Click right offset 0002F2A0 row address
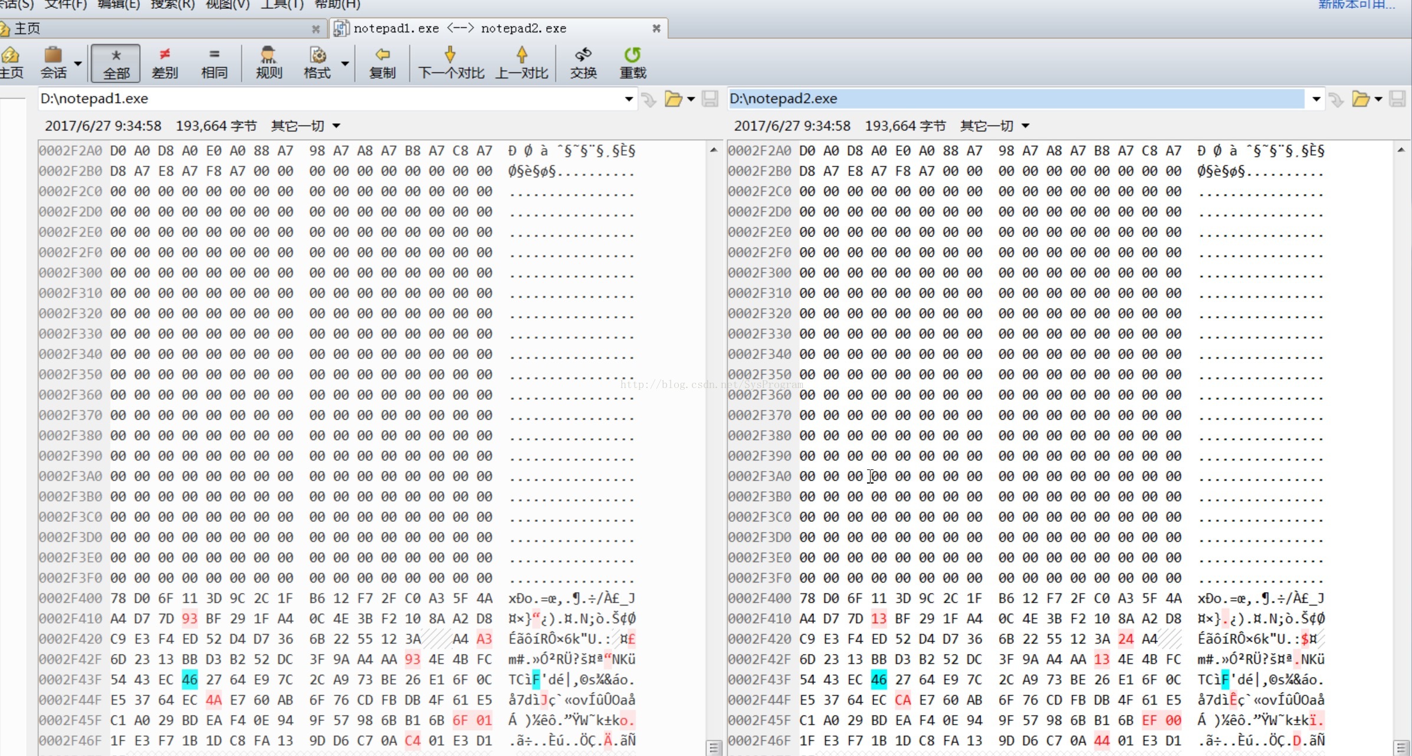This screenshot has width=1412, height=756. (760, 151)
